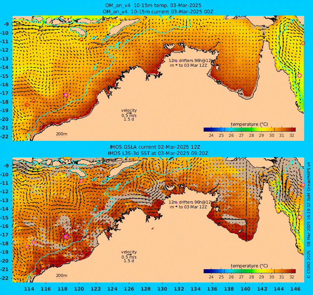313x295 pixels.
Task: Click the red drifter circle near 120E 11S in OM_an_v4 panel
Action: tap(81, 39)
